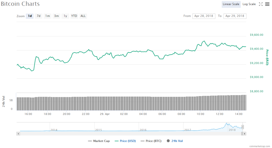272x148 pixels.
Task: Click the navigator scrollbar right arrow
Action: point(245,133)
